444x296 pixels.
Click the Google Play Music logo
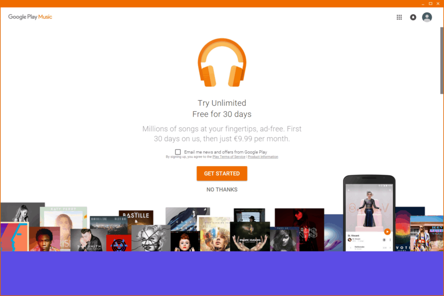tap(30, 17)
